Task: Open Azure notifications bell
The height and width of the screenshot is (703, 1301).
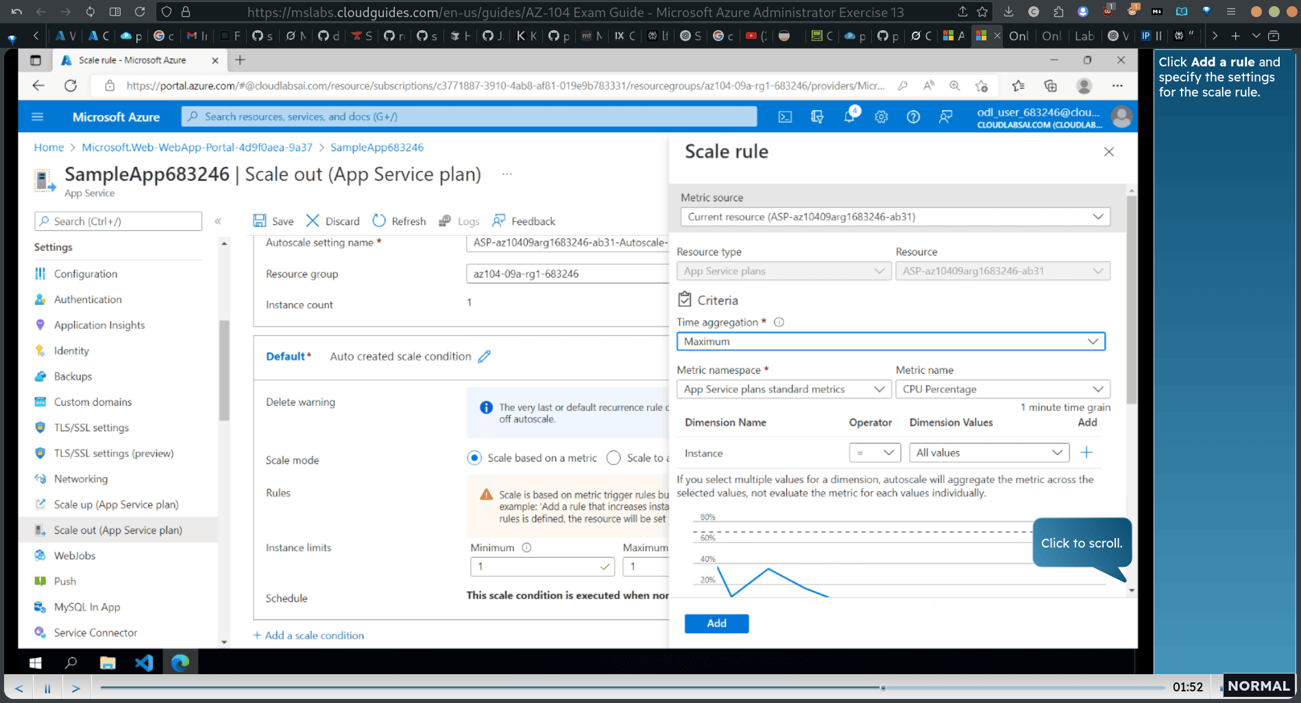Action: coord(849,116)
